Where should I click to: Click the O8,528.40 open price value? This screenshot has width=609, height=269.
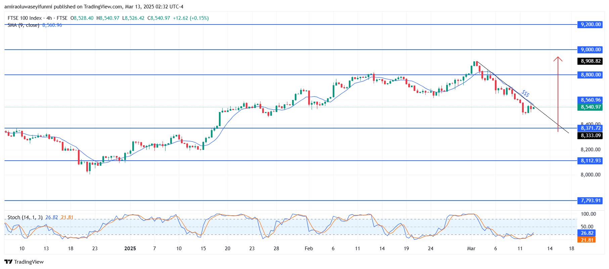coord(82,18)
